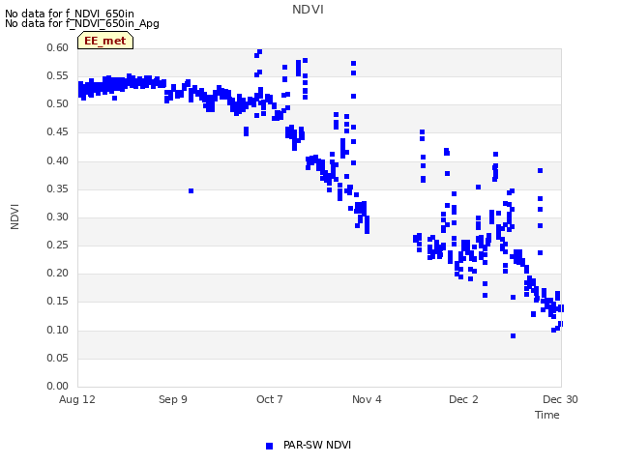Click the Sep 9 x-axis tick label

click(173, 399)
